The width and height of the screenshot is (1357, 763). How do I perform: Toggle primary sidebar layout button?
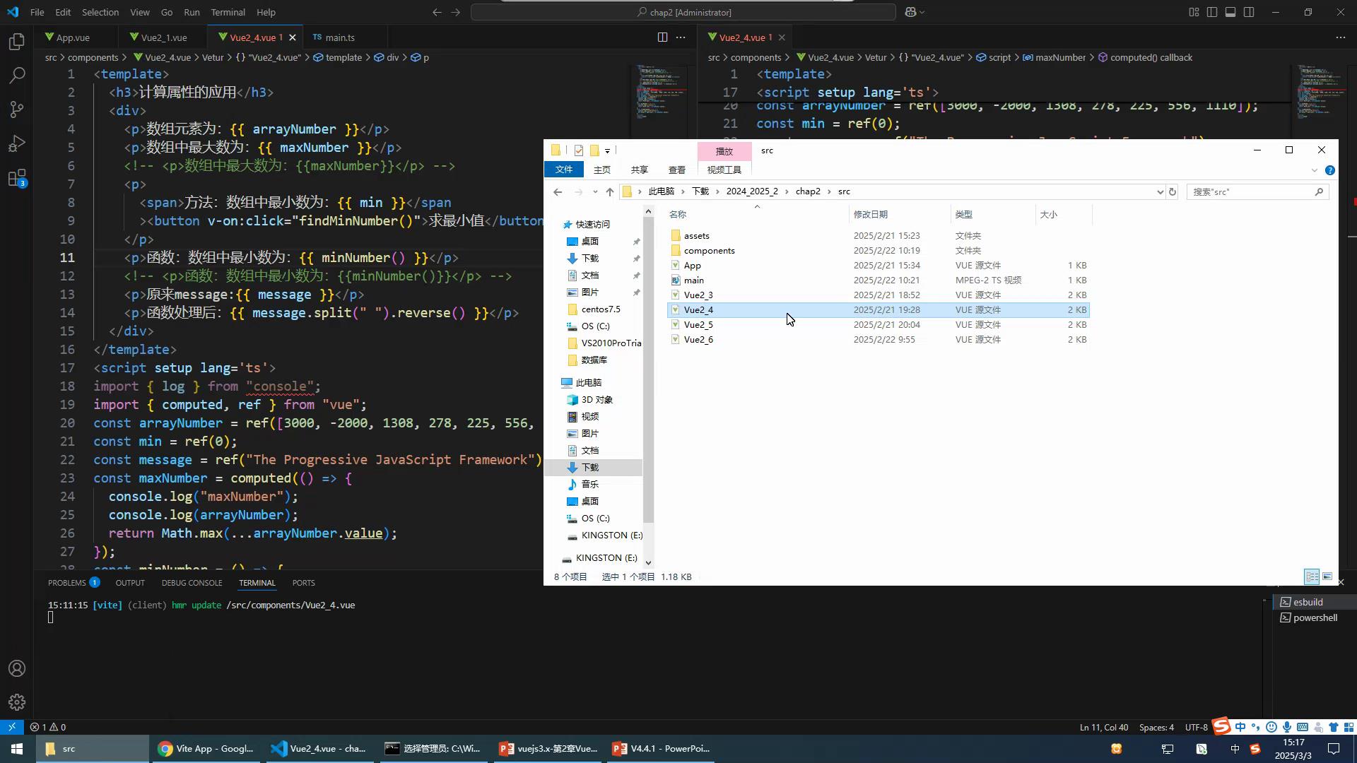click(1212, 12)
